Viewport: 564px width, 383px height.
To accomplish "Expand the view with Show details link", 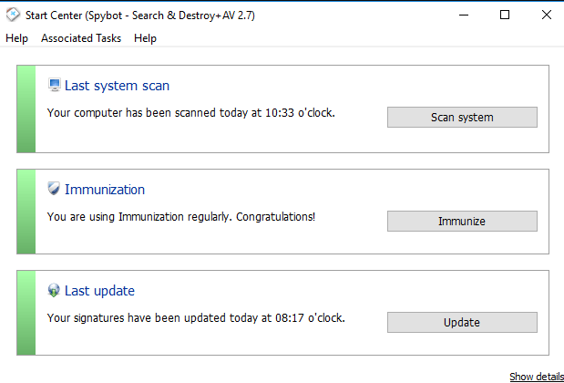I will point(536,377).
